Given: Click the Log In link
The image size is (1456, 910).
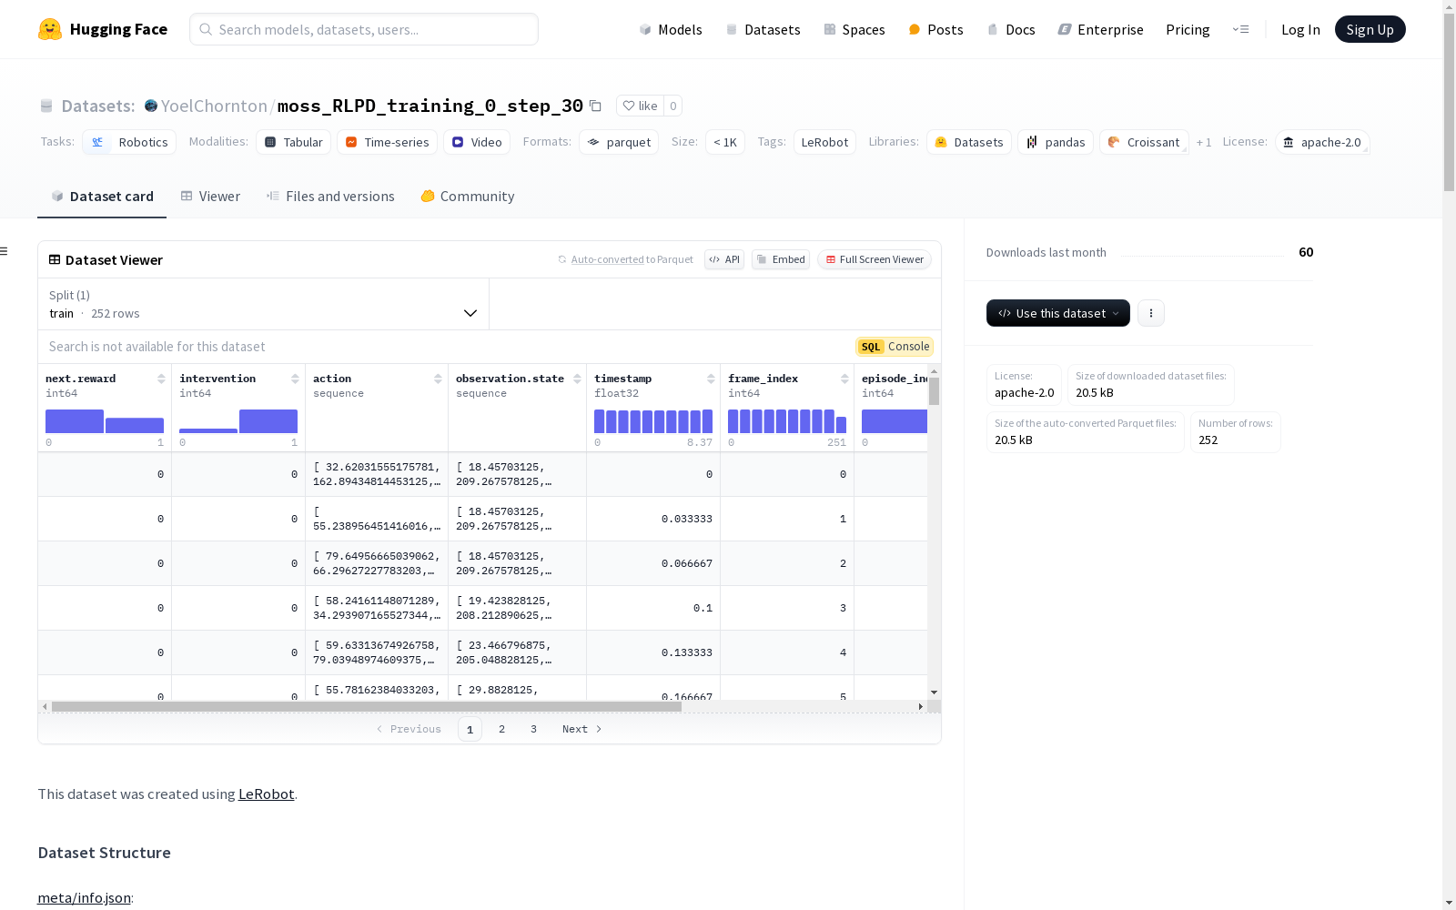Looking at the screenshot, I should [x=1300, y=29].
